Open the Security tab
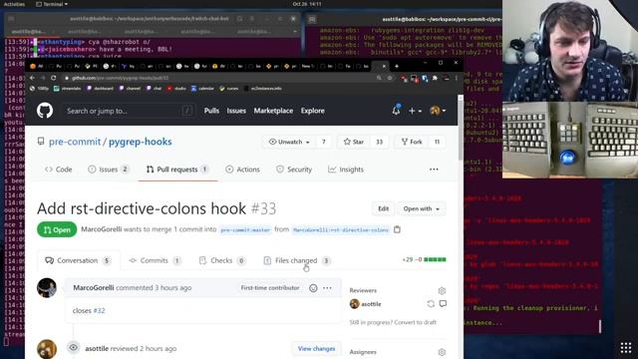 294,170
